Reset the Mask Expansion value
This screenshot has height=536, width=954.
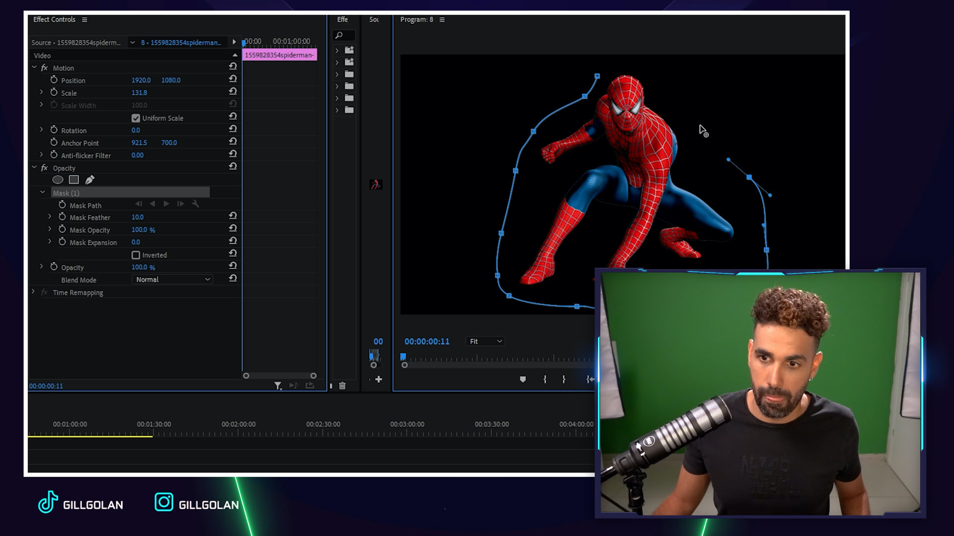click(233, 241)
